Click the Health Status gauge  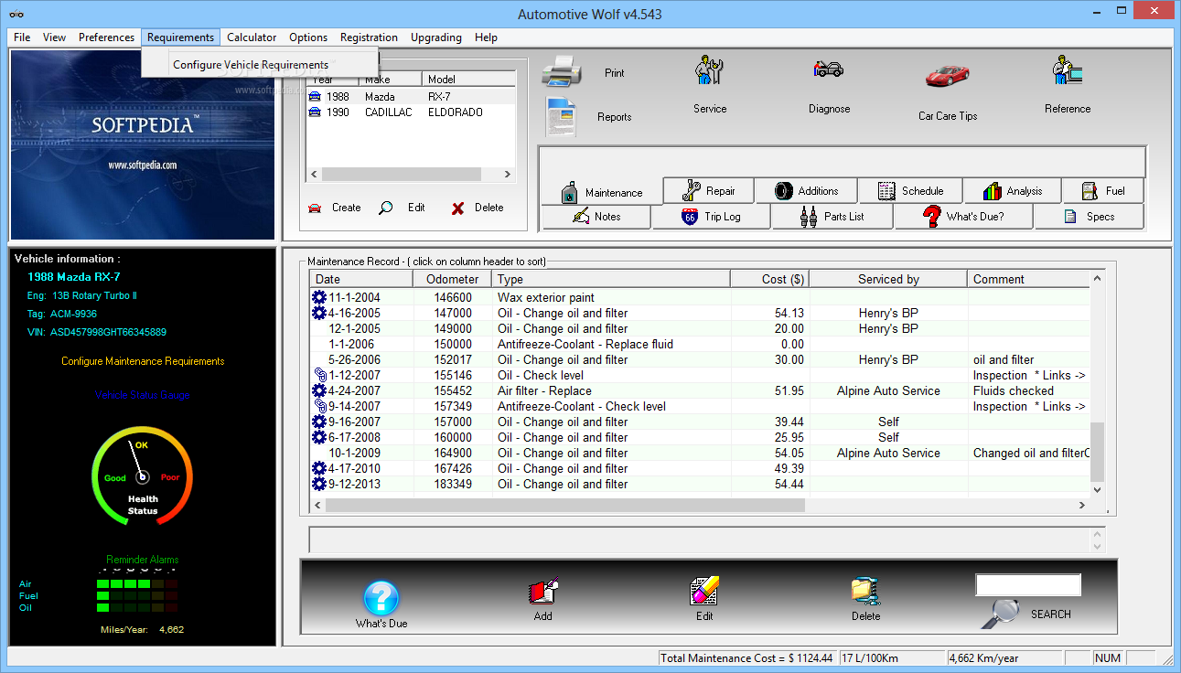[x=142, y=475]
